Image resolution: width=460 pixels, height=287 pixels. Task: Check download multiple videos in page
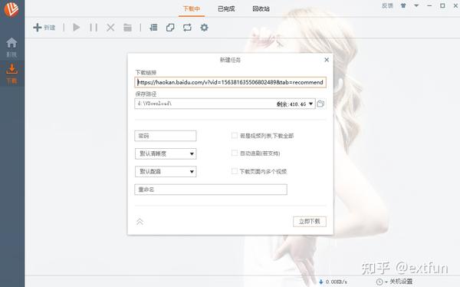(x=235, y=171)
